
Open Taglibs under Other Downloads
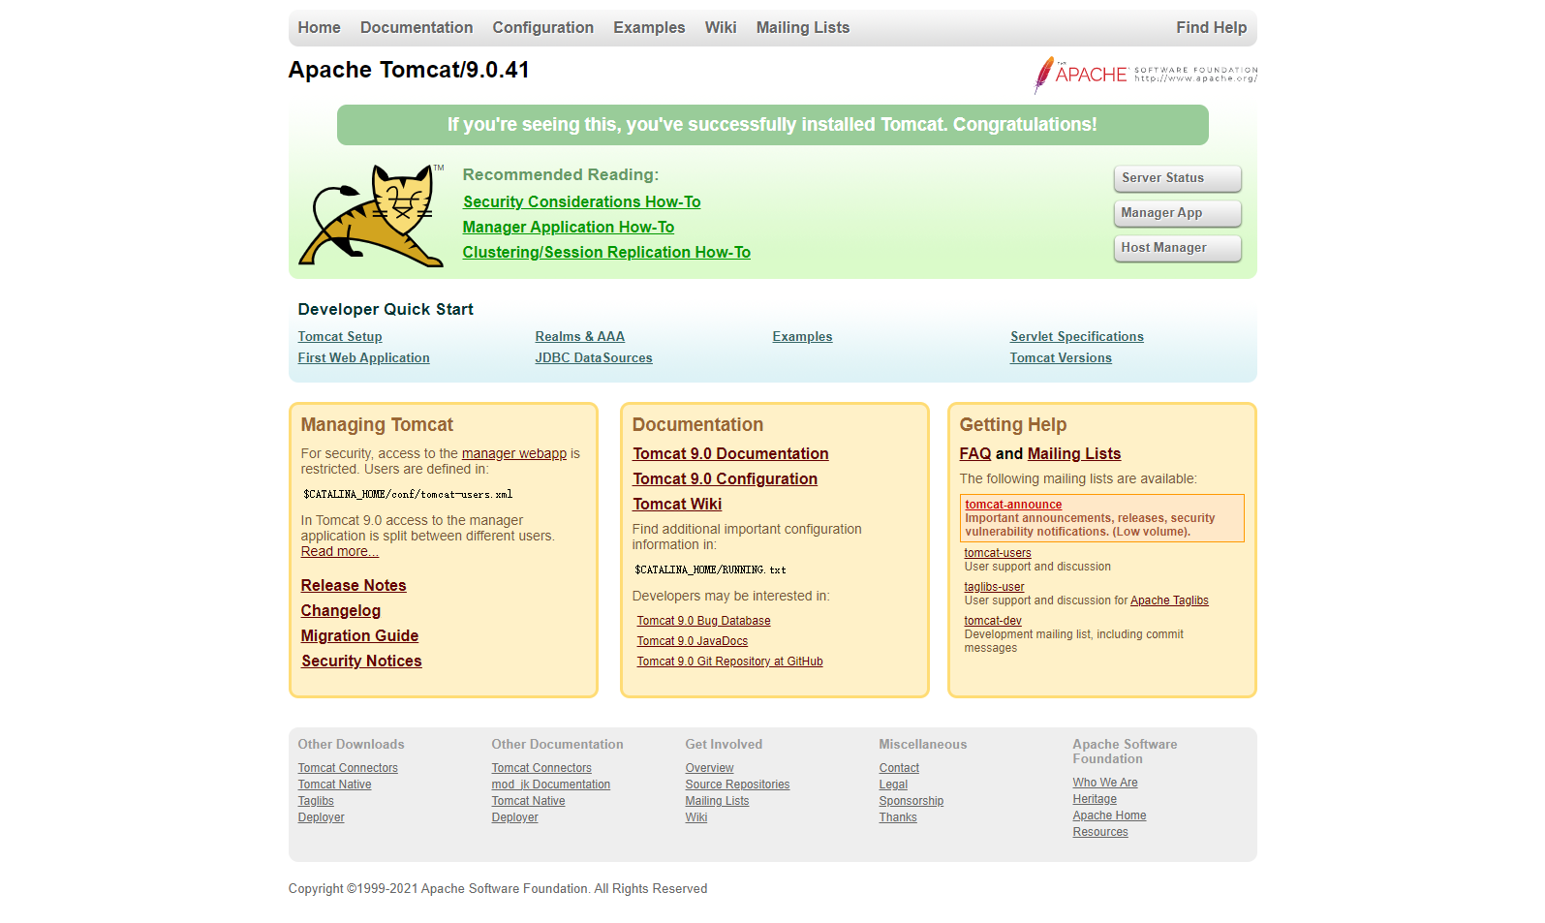[x=316, y=801]
